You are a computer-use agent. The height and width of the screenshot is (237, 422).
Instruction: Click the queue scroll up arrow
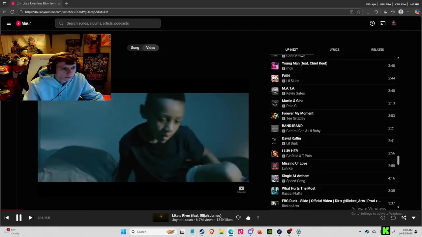(398, 58)
